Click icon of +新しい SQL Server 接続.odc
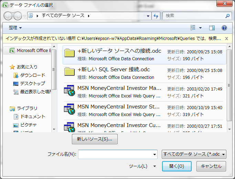Viewport: 235px width, 179px height. tap(70, 72)
